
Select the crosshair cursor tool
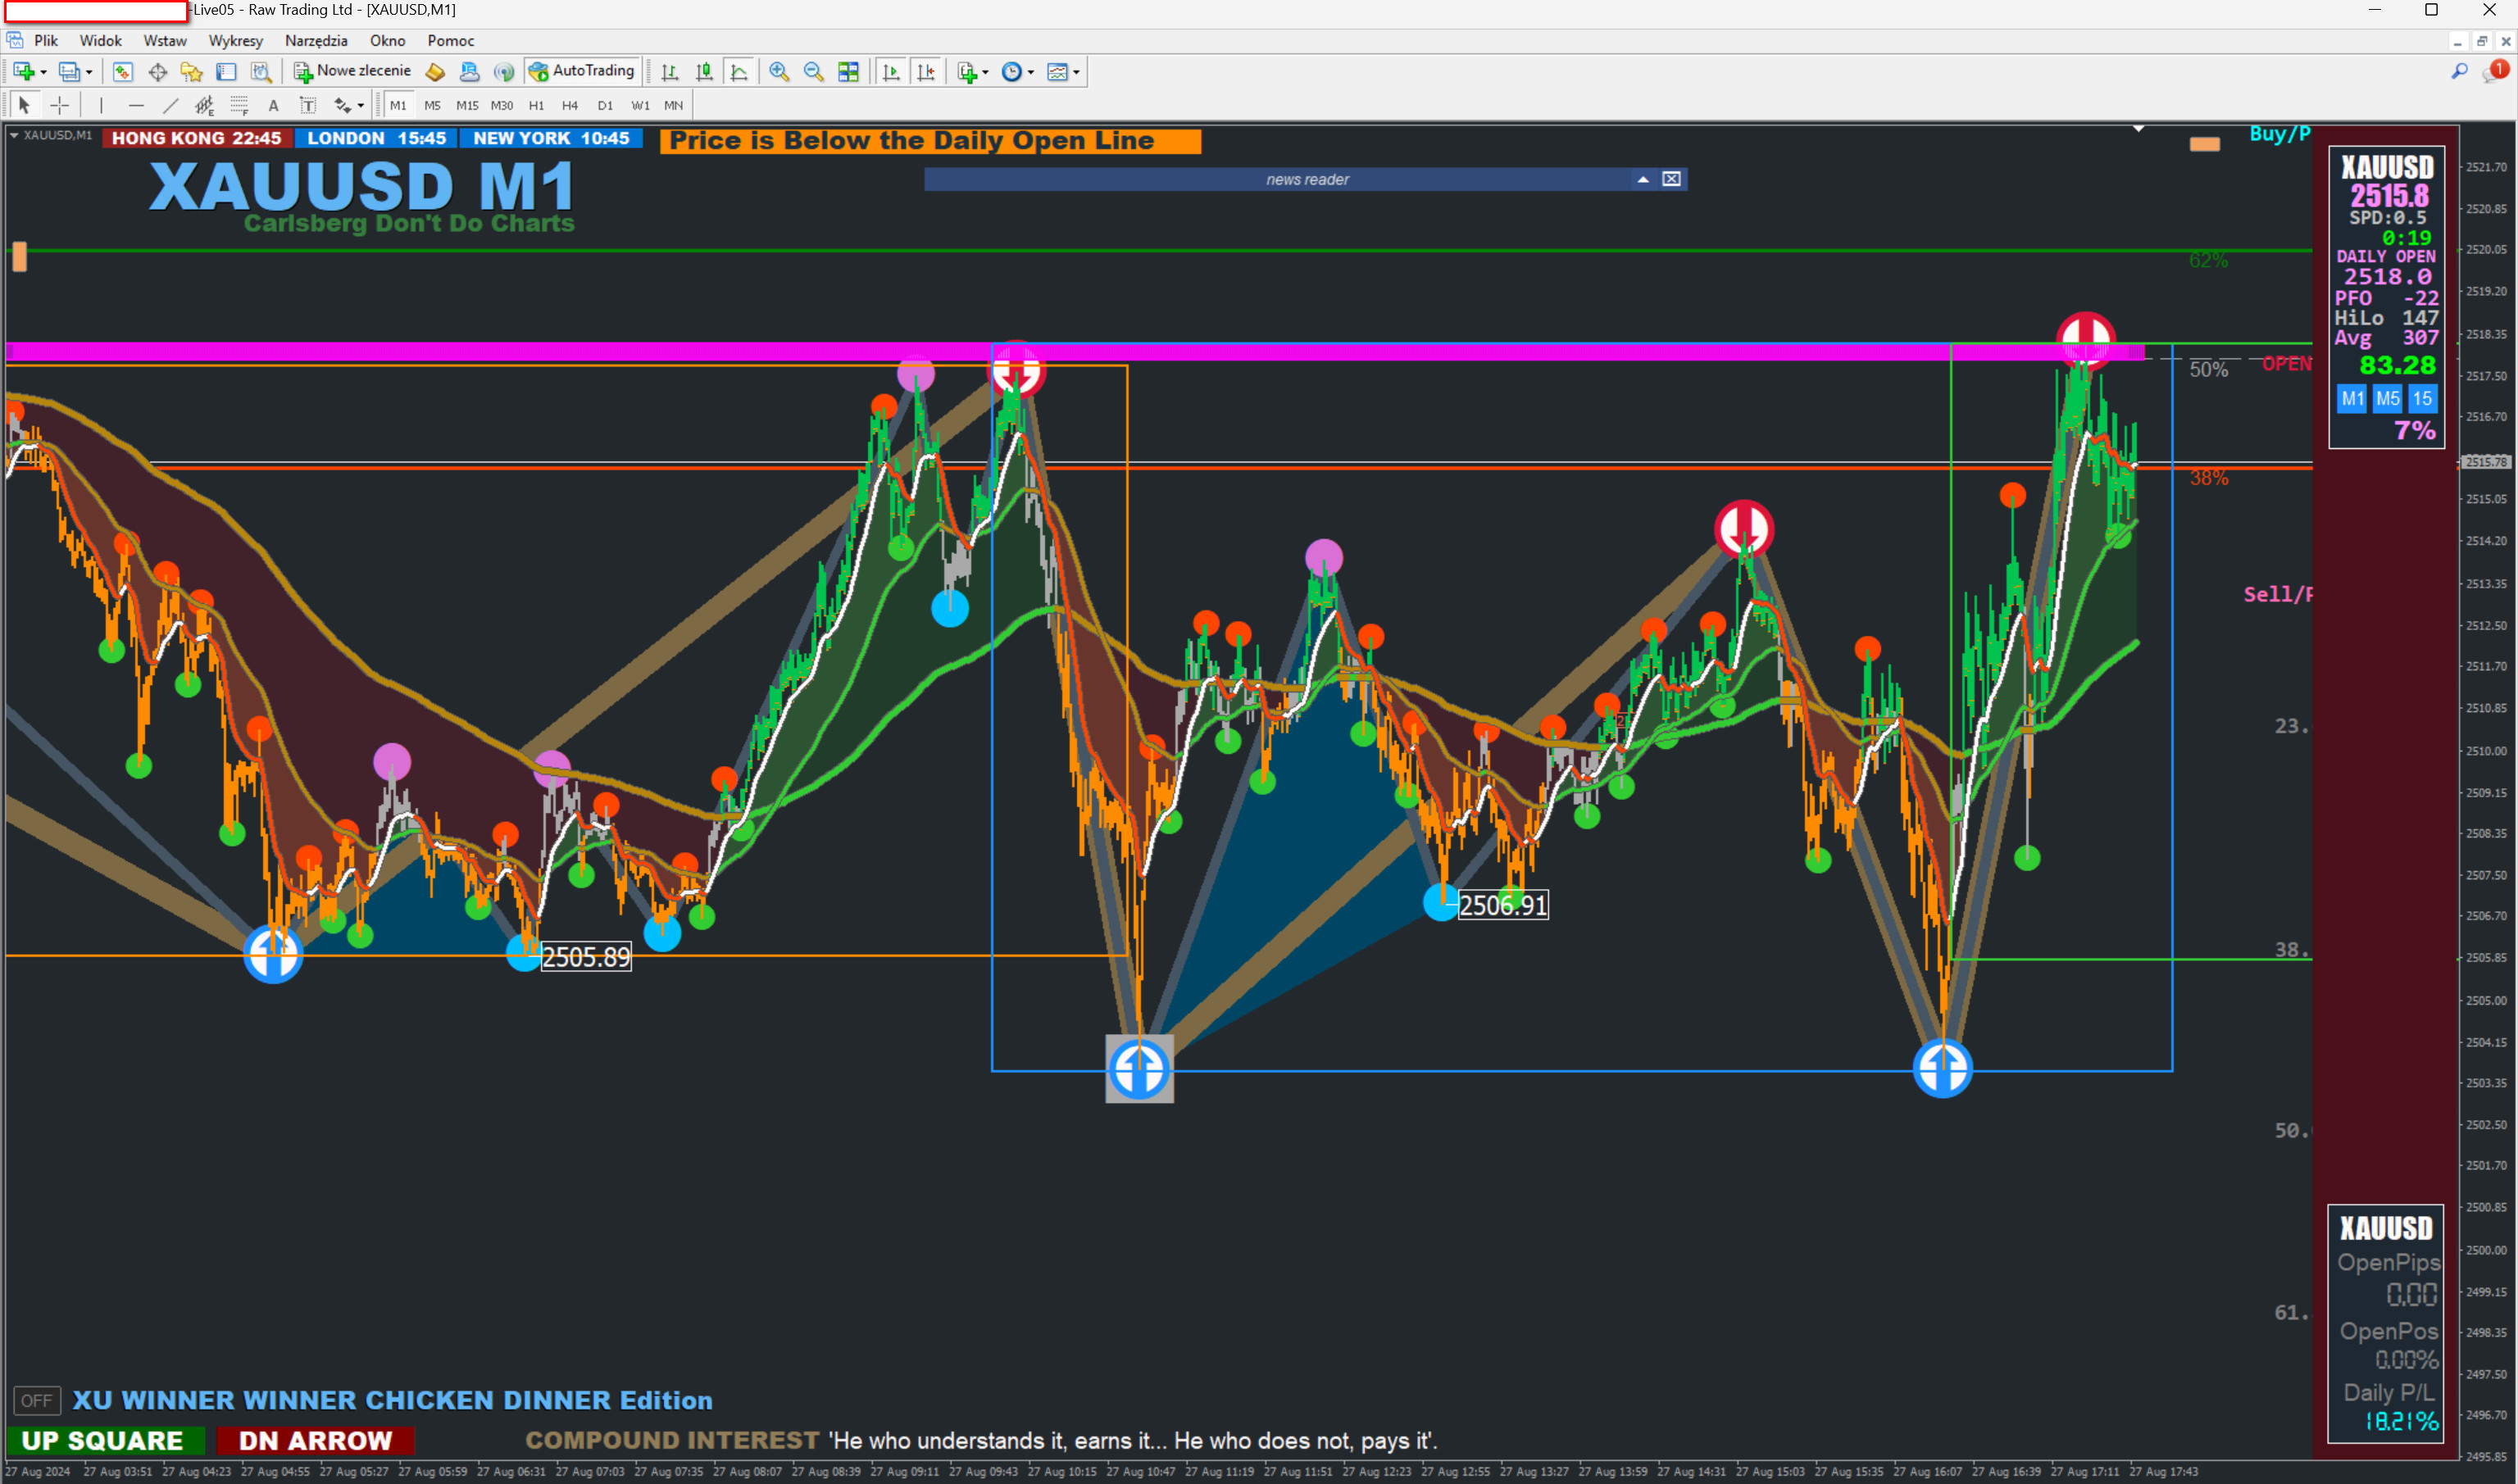click(59, 105)
